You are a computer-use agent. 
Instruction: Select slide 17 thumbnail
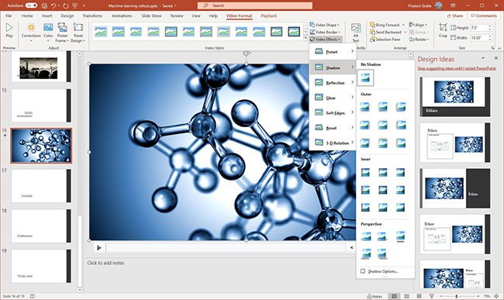(41, 185)
